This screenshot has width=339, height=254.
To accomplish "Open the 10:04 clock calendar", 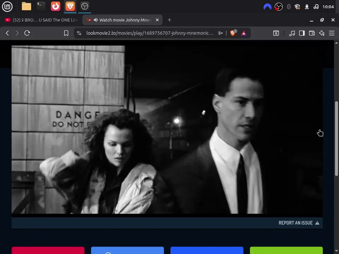I will click(328, 7).
